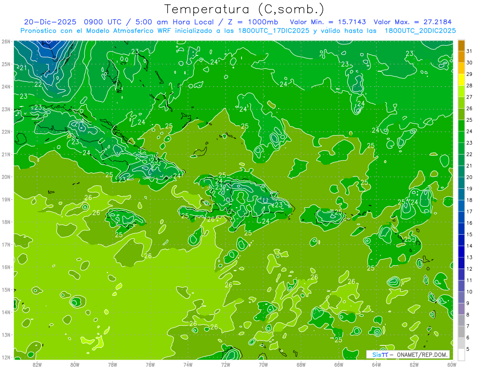This screenshot has width=480, height=370.
Task: Click the '60W' longitude axis label
Action: pyautogui.click(x=452, y=364)
